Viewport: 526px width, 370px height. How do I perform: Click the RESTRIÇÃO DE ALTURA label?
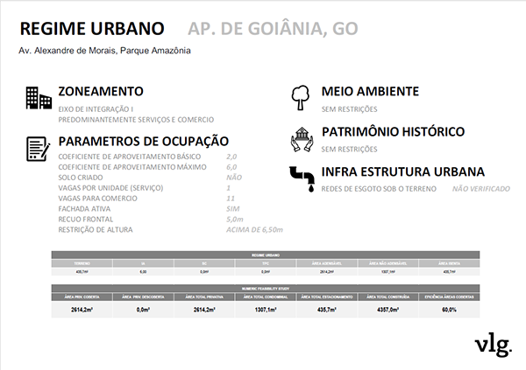96,230
